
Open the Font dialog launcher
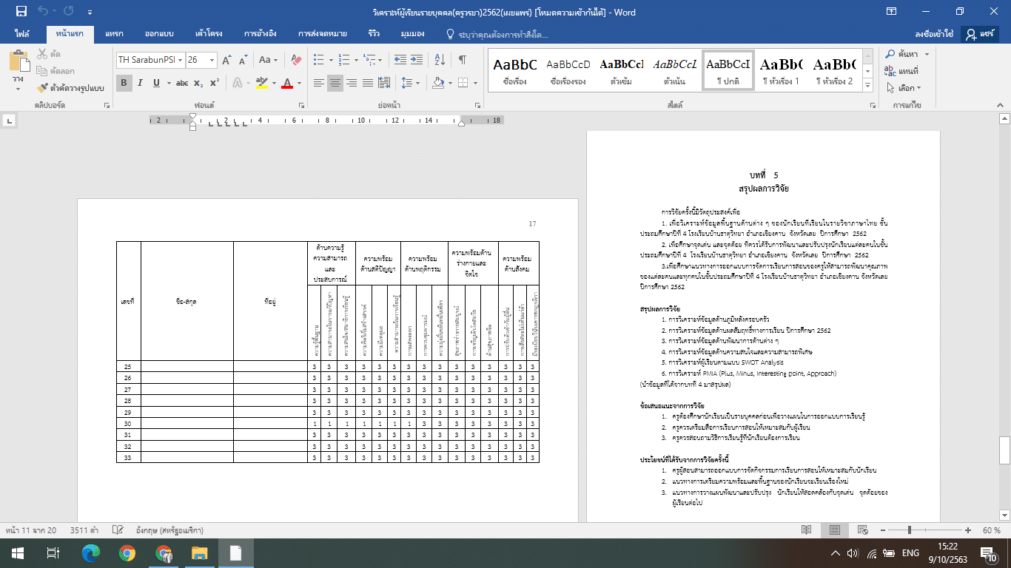coord(301,105)
